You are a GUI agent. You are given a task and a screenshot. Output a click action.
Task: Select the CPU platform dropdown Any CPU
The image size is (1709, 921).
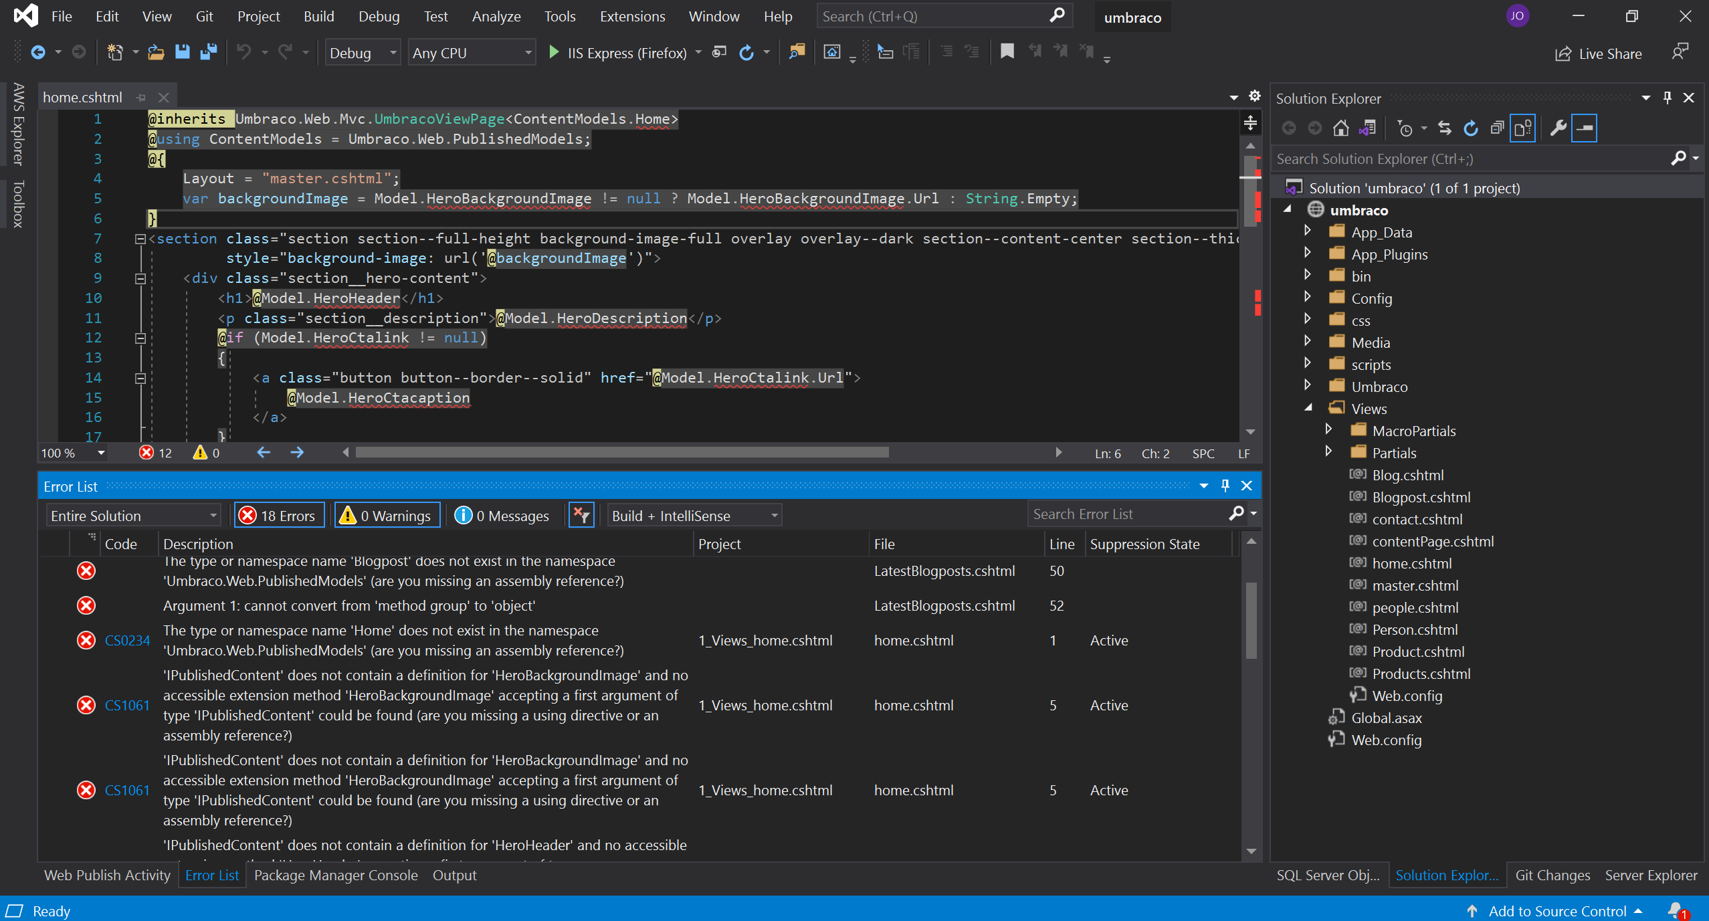[x=470, y=54]
